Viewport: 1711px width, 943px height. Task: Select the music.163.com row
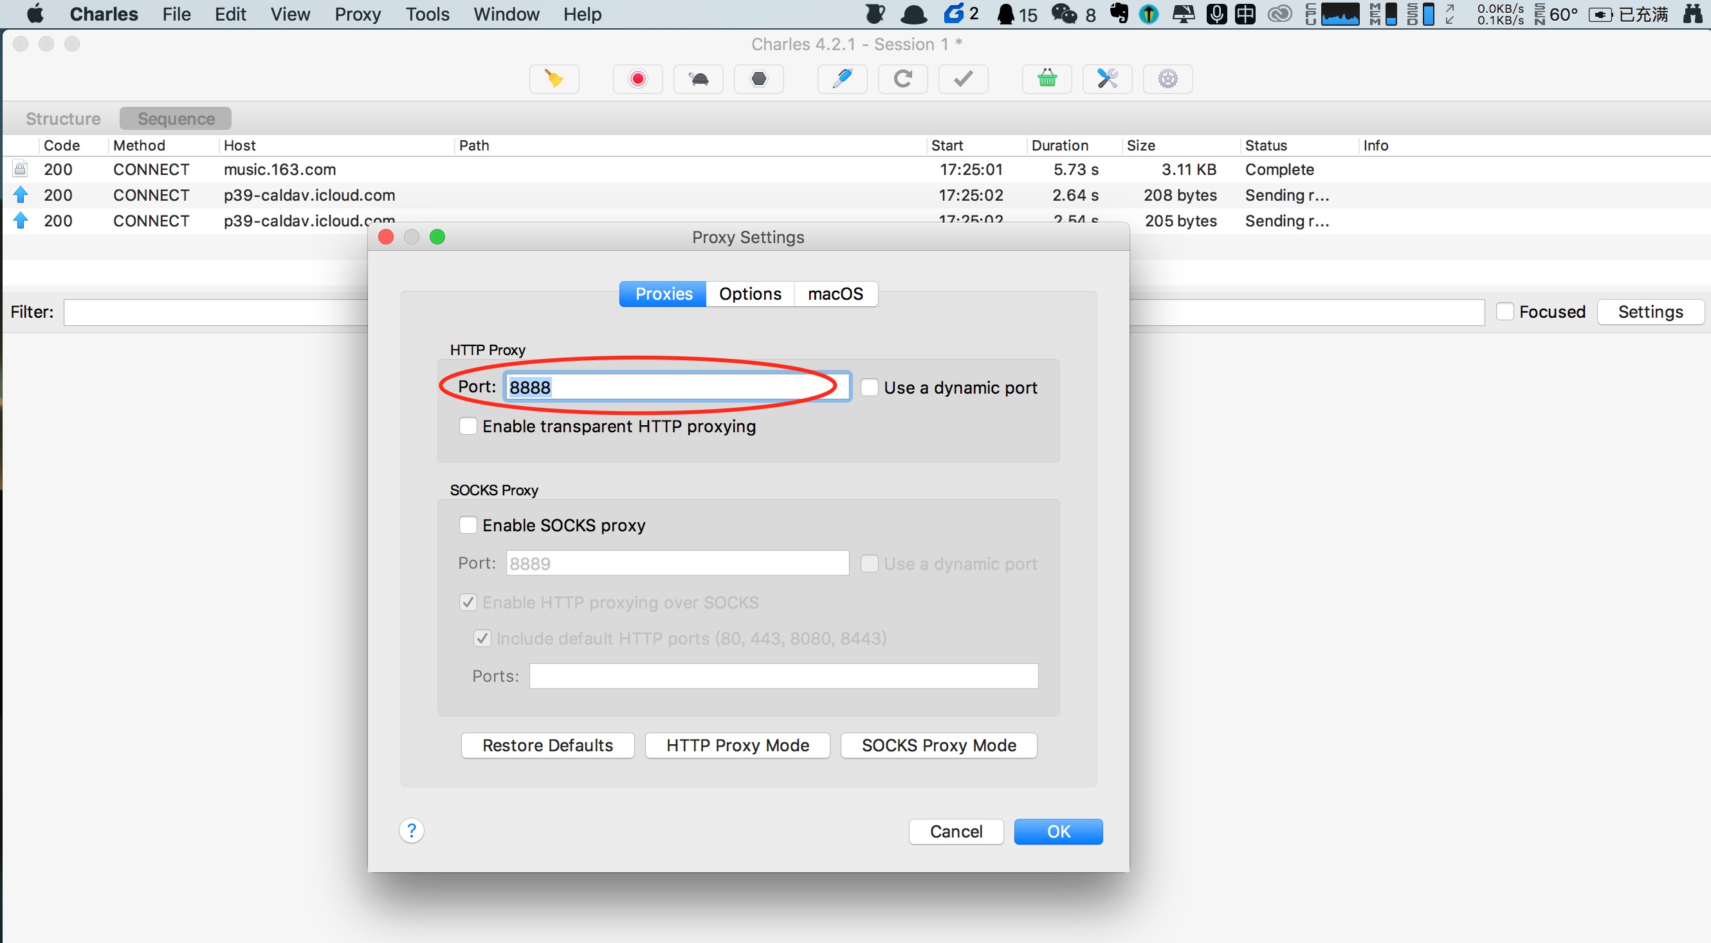(855, 169)
